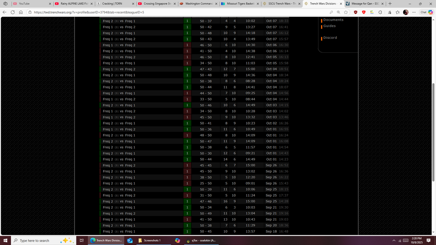Add this page to favorites with the star
This screenshot has height=245, width=436.
pos(346,12)
